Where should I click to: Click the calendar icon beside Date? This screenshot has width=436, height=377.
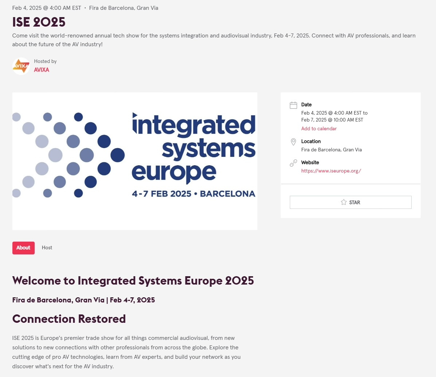[x=293, y=105]
